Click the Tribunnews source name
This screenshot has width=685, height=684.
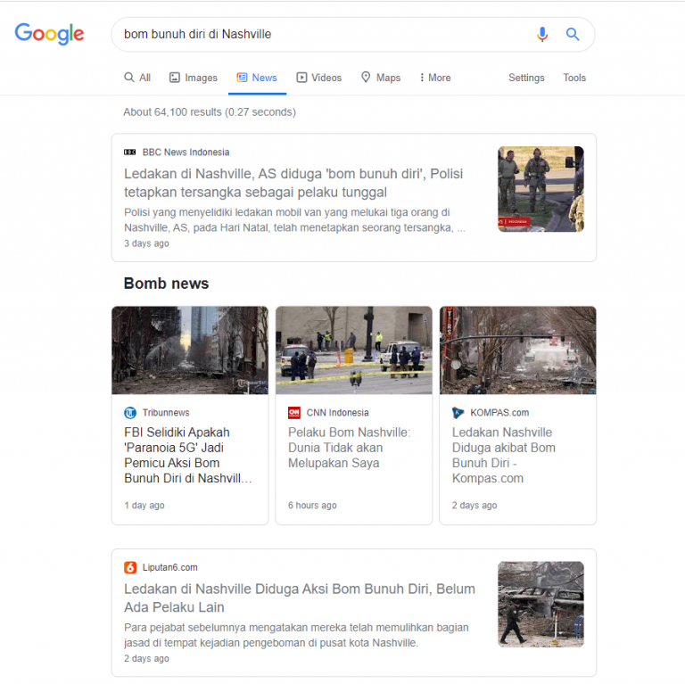coord(166,413)
